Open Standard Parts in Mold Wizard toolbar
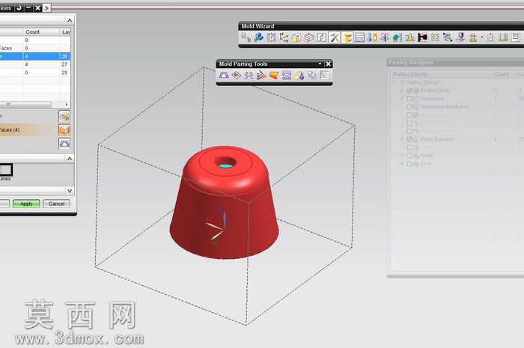This screenshot has height=348, width=524. coord(372,37)
